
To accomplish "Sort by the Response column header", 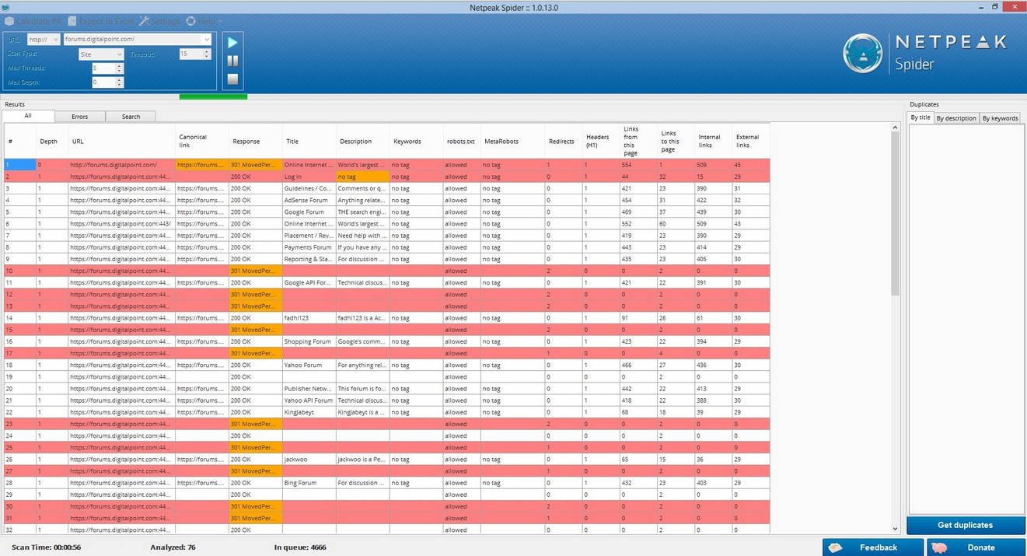I will point(255,142).
